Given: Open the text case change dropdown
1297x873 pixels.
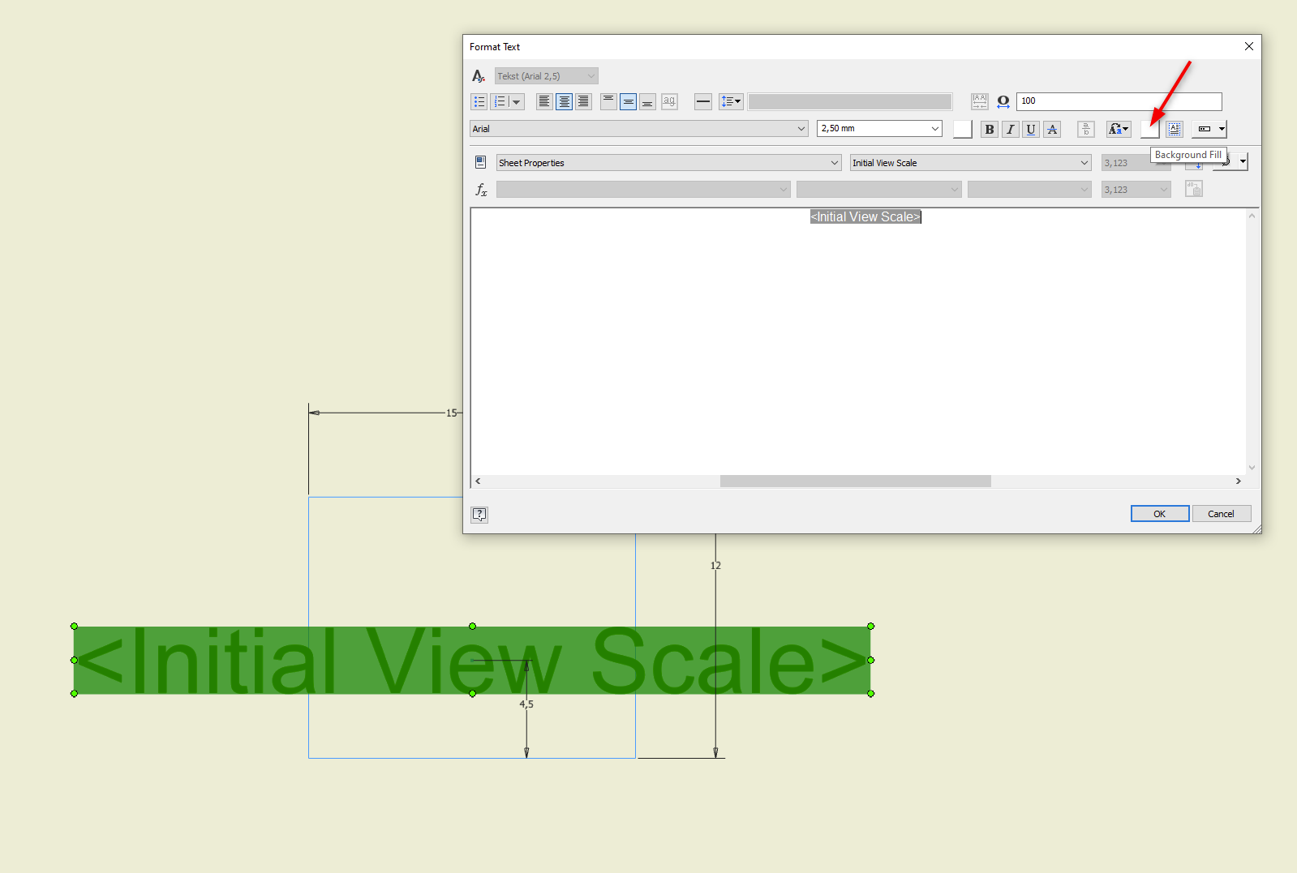Looking at the screenshot, I should point(1119,129).
